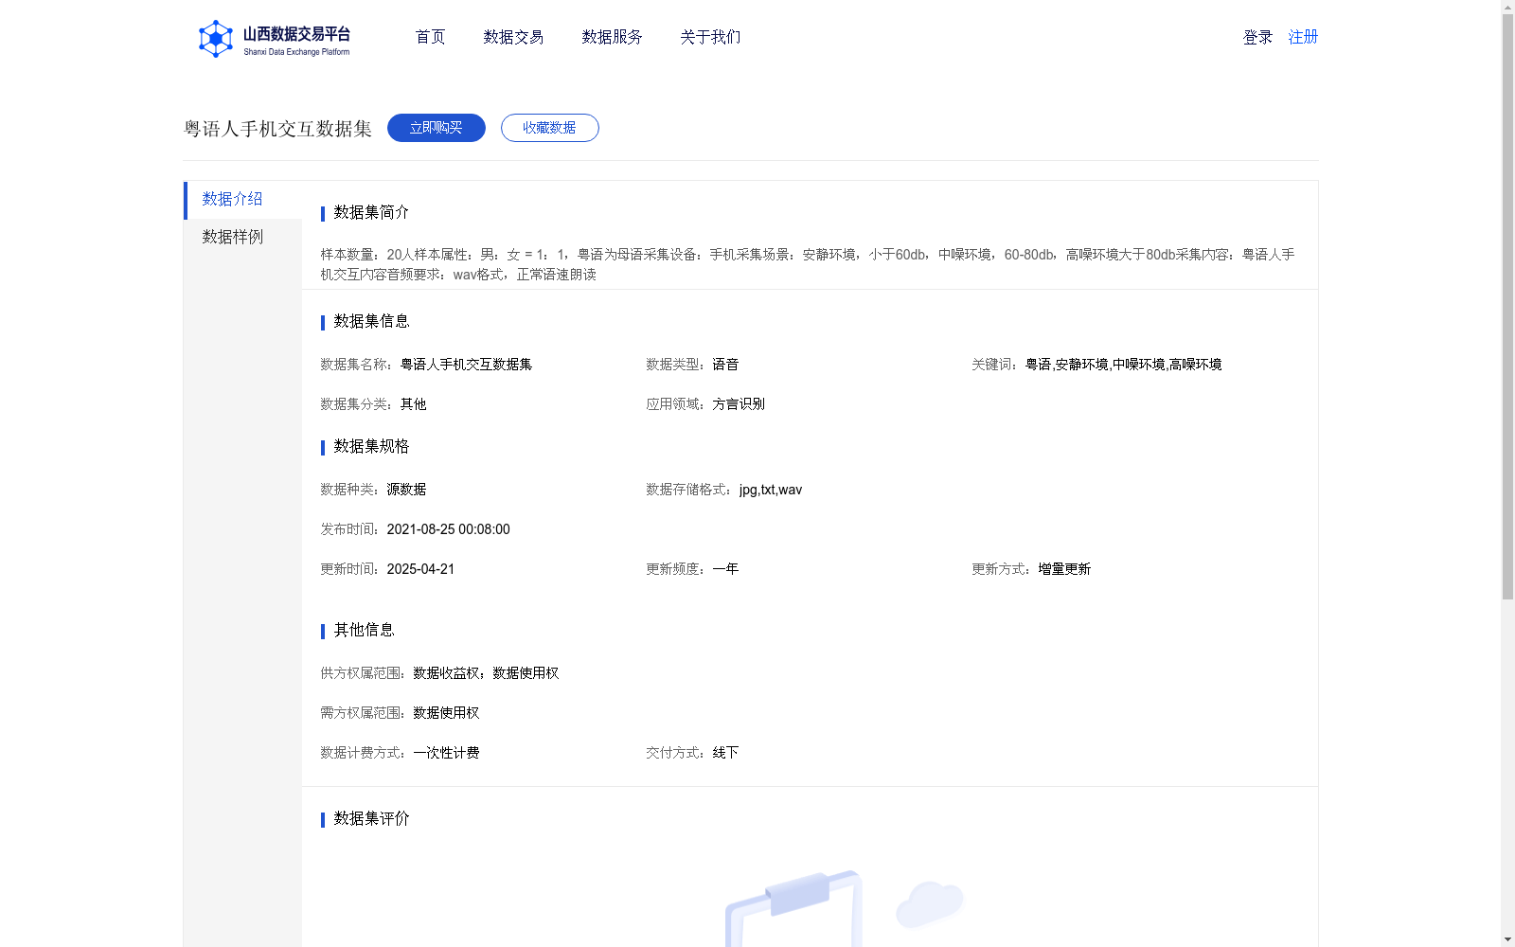Screen dimensions: 1515x947
Task: Click the 需方权属范围 value 数据使用权
Action: 446,713
